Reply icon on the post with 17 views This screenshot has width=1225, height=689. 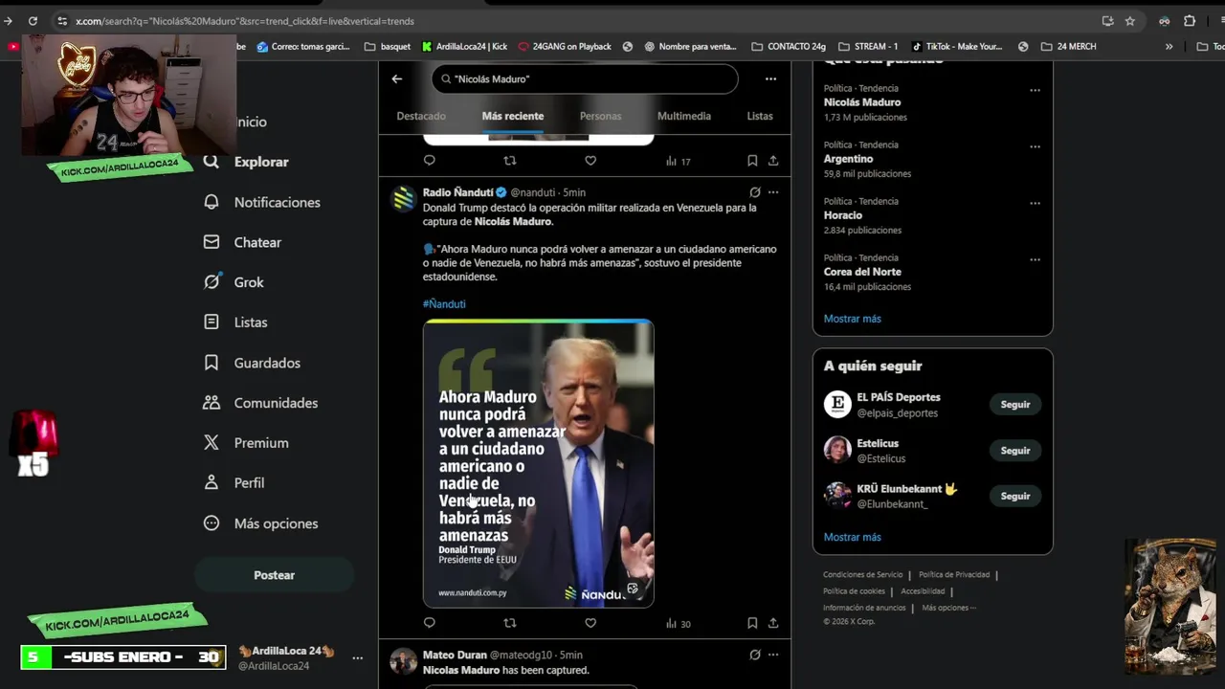(429, 161)
